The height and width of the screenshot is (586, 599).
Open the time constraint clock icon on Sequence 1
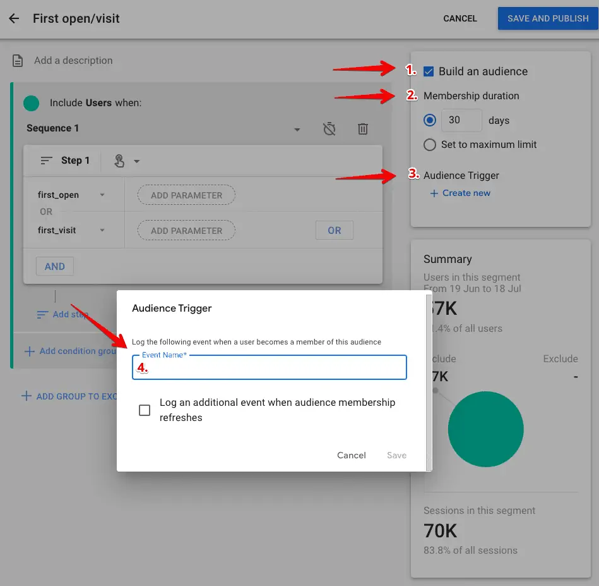(x=329, y=128)
